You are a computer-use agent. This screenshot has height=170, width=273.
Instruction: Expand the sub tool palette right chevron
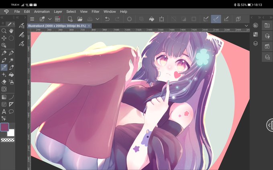point(25,17)
